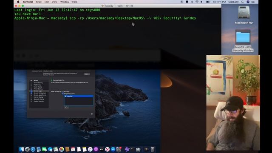Open the Apple menu
This screenshot has width=272, height=153.
tap(18, 2)
